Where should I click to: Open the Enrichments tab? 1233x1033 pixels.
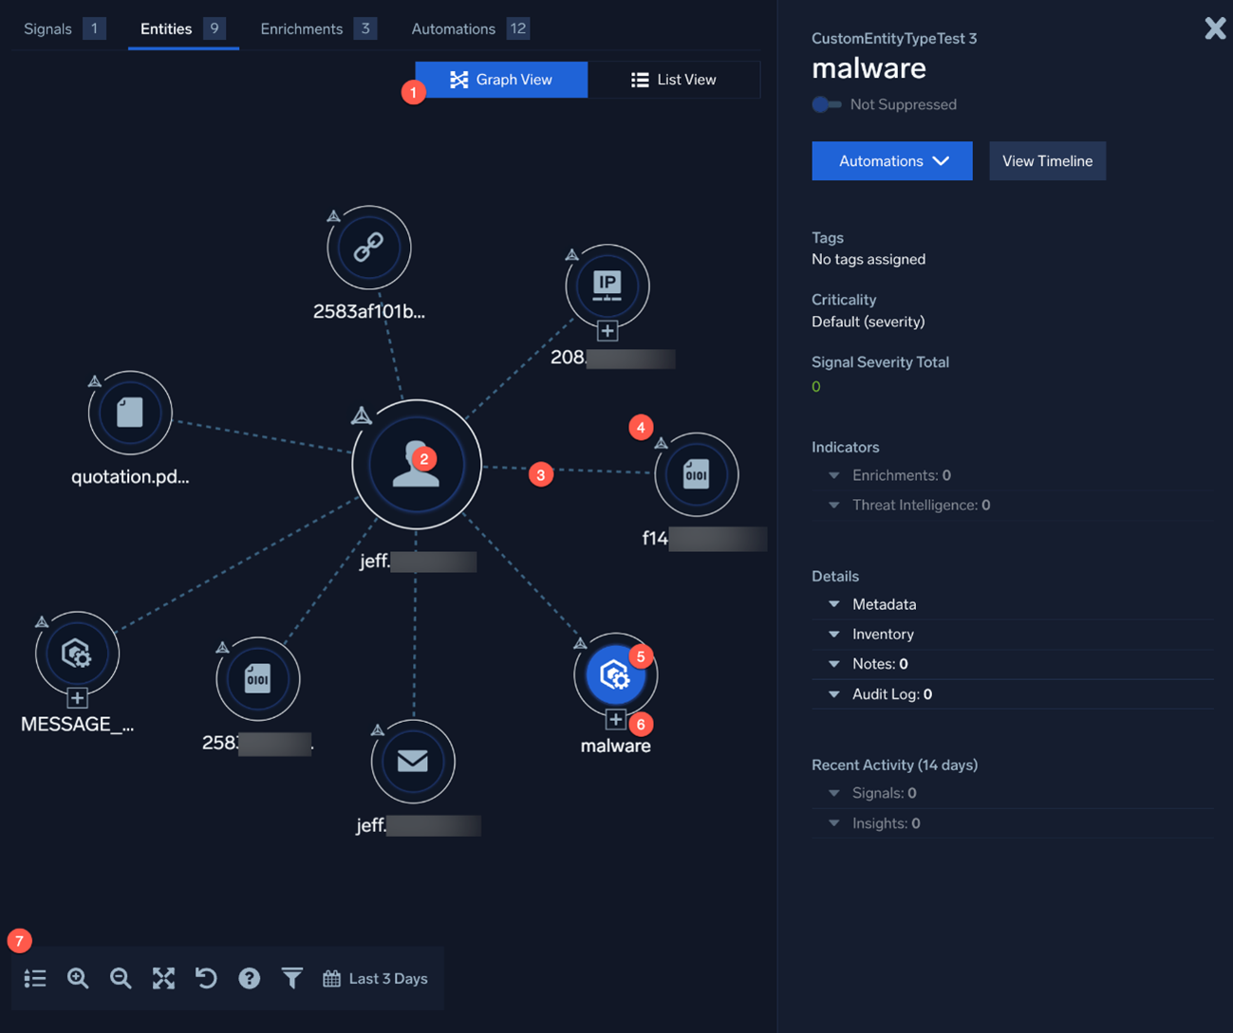point(301,28)
